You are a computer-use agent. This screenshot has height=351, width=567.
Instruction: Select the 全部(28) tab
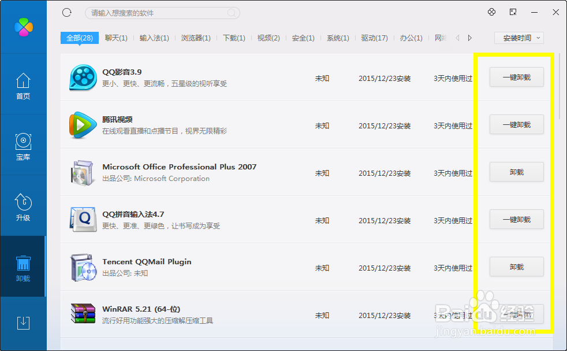(80, 38)
